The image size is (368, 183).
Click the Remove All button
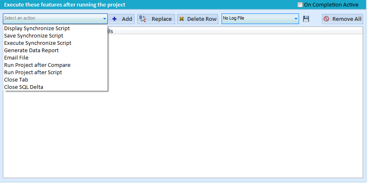coord(342,19)
